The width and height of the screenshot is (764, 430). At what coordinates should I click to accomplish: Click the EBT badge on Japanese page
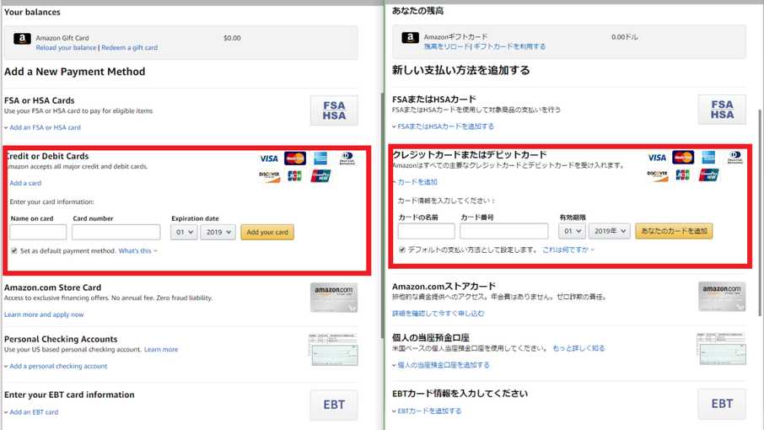click(722, 404)
